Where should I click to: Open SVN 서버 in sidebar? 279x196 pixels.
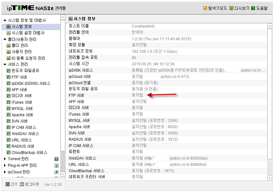click(x=20, y=121)
